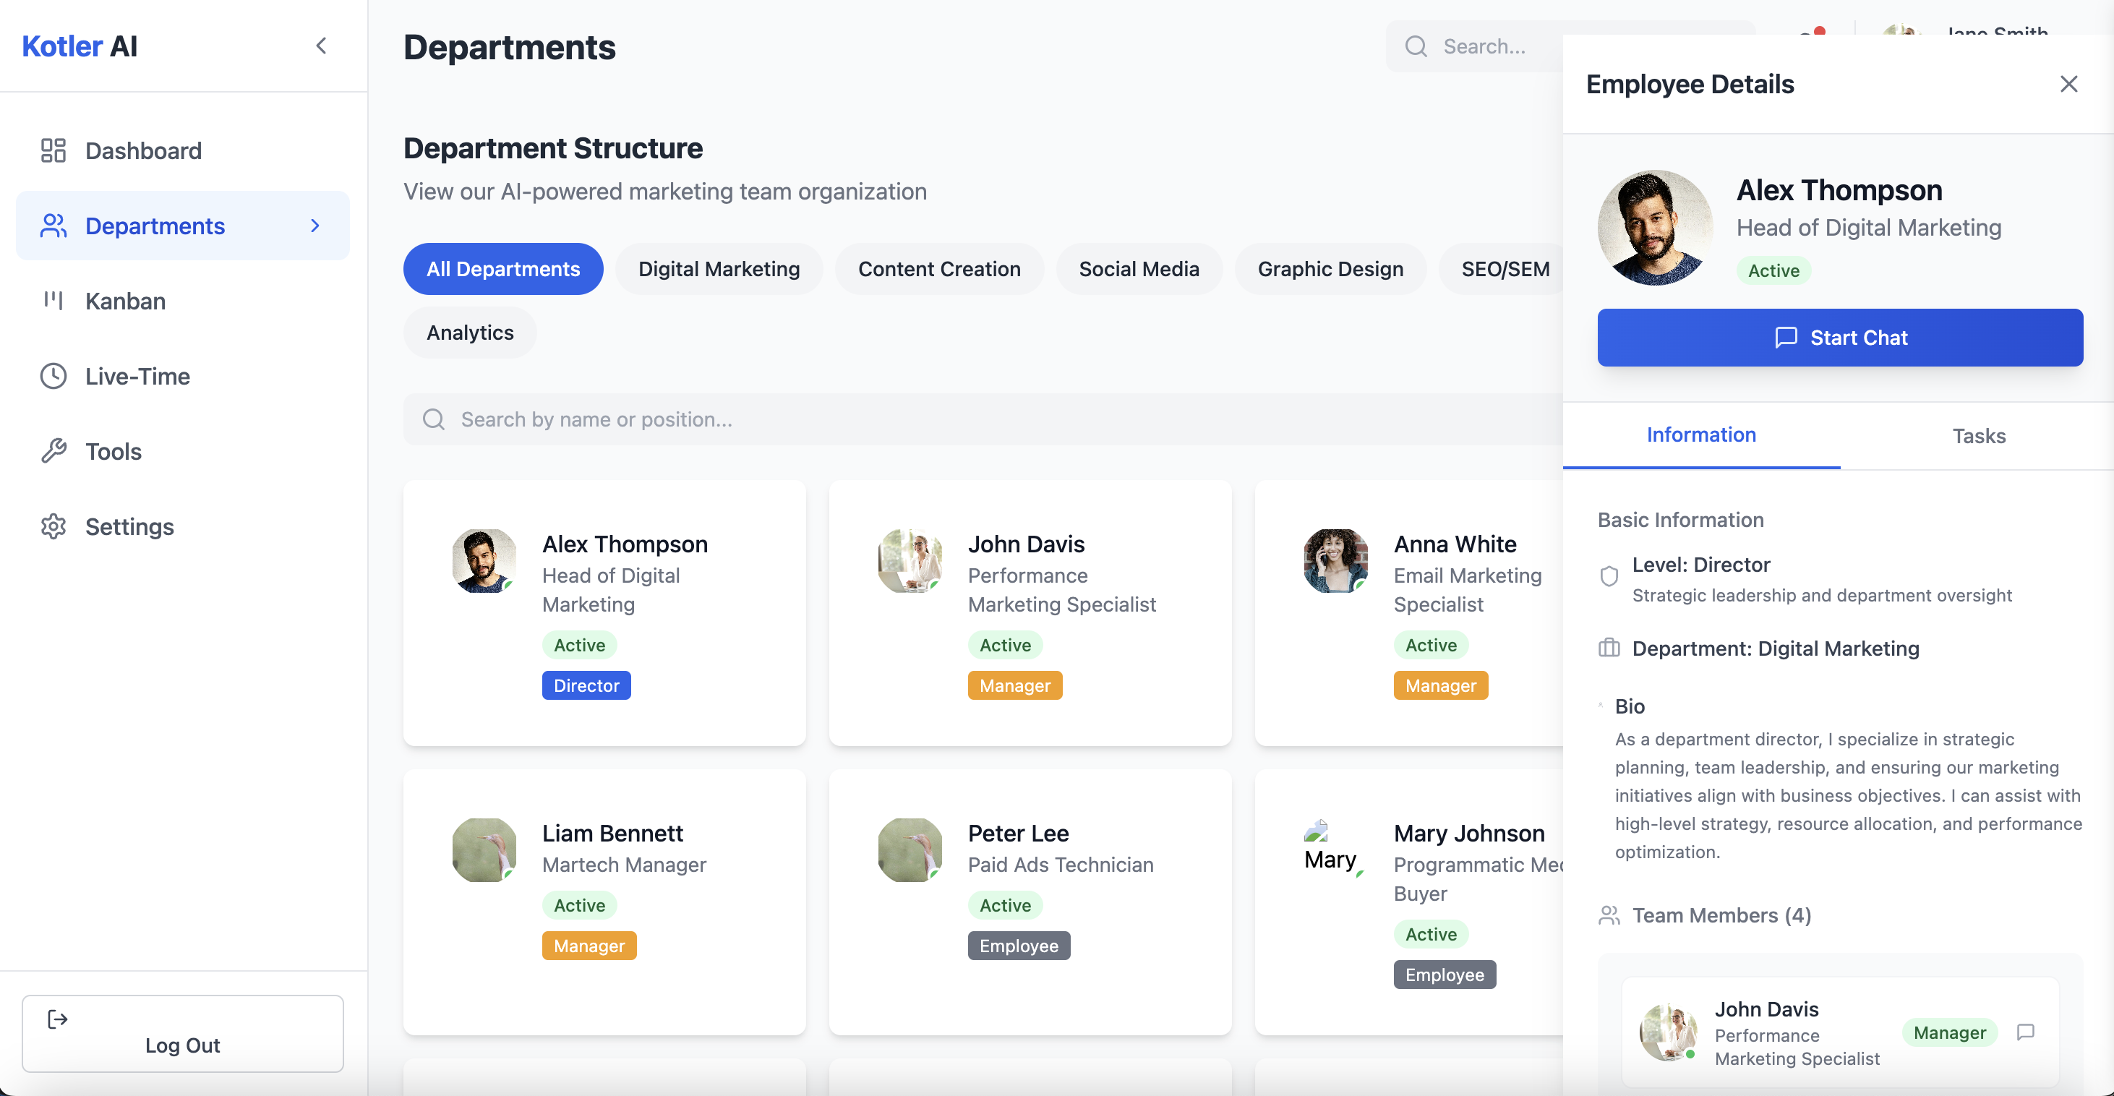2114x1096 pixels.
Task: Select the All Departments filter
Action: [502, 268]
